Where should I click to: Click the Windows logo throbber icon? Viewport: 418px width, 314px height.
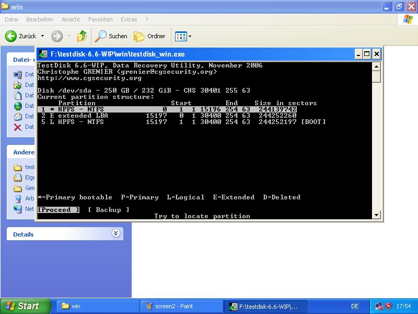tap(408, 19)
